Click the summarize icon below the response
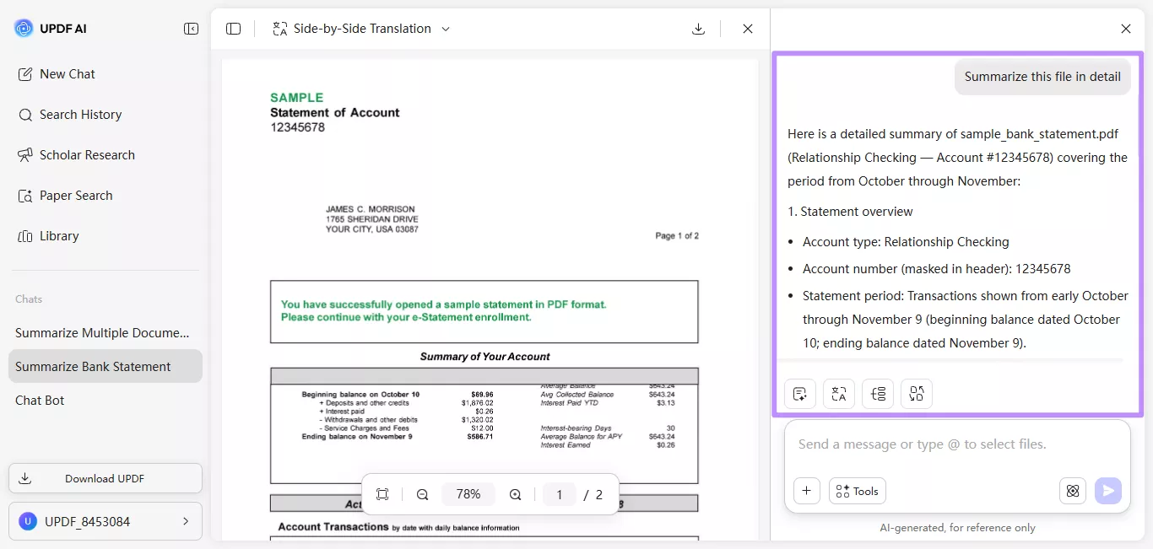The width and height of the screenshot is (1153, 549). [800, 394]
